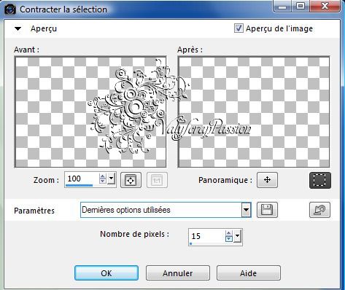Close the Contracter la sélection dialog
The width and height of the screenshot is (345, 290).
point(325,6)
